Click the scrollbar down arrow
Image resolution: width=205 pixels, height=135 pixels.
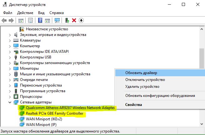[202, 124]
